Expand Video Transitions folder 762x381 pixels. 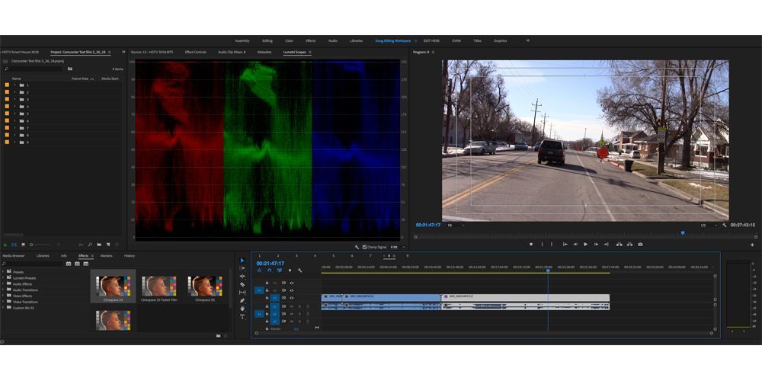[x=3, y=302]
